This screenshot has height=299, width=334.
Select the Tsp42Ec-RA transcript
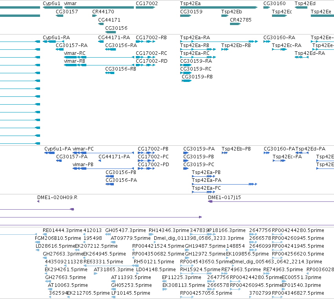(x=279, y=49)
